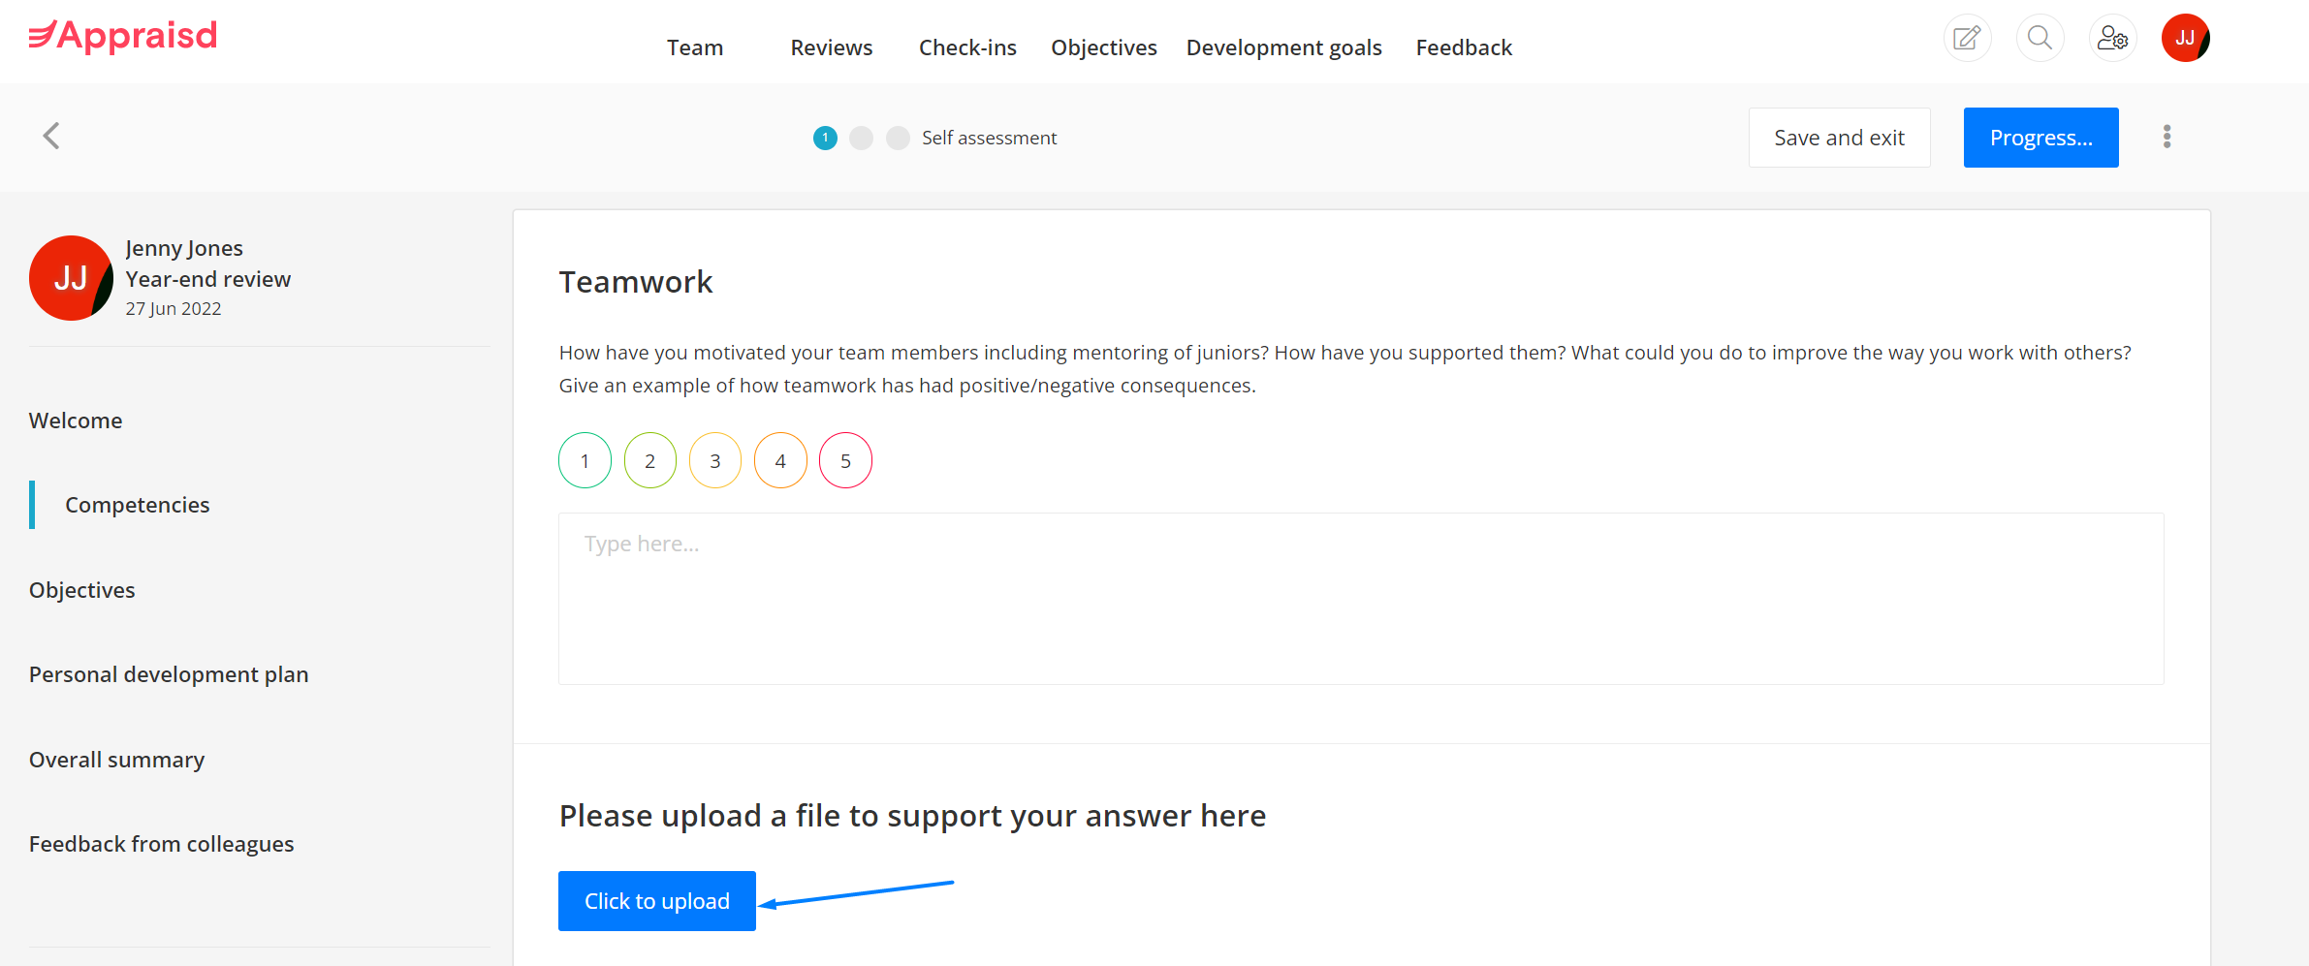The height and width of the screenshot is (966, 2309).
Task: Open the Appraisd logo home link
Action: [x=123, y=36]
